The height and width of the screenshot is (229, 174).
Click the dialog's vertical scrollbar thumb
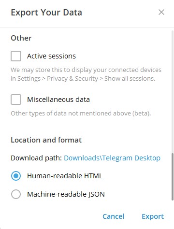click(x=173, y=177)
